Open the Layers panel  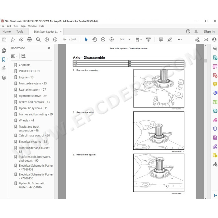click(x=4, y=78)
